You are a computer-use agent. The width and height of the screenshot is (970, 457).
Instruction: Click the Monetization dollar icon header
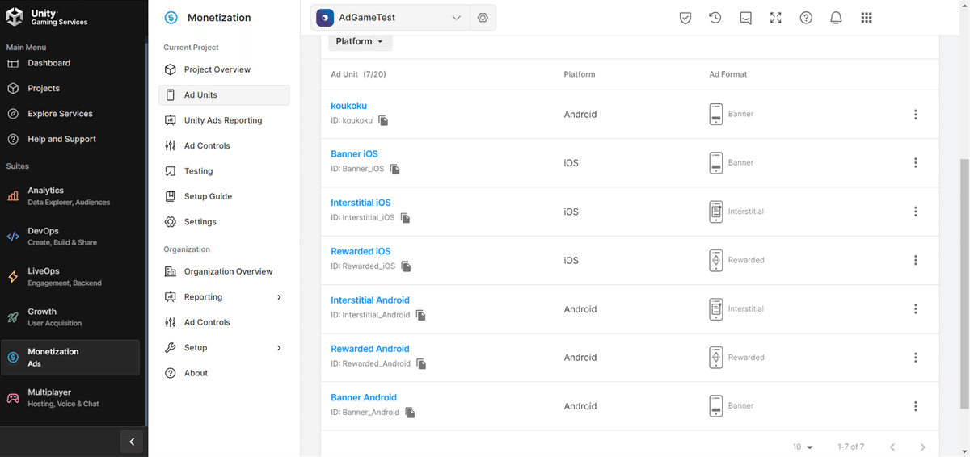pyautogui.click(x=171, y=18)
